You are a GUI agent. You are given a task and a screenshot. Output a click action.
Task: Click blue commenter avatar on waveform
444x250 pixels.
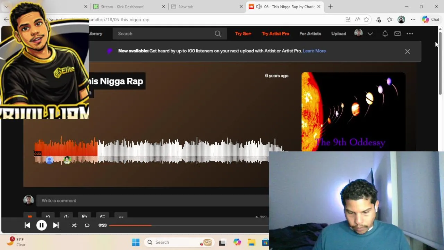50,160
